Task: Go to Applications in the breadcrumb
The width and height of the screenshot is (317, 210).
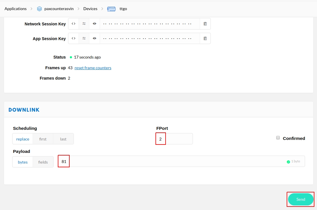Action: point(16,9)
